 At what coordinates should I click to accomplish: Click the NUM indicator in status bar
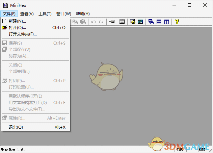point(202,150)
